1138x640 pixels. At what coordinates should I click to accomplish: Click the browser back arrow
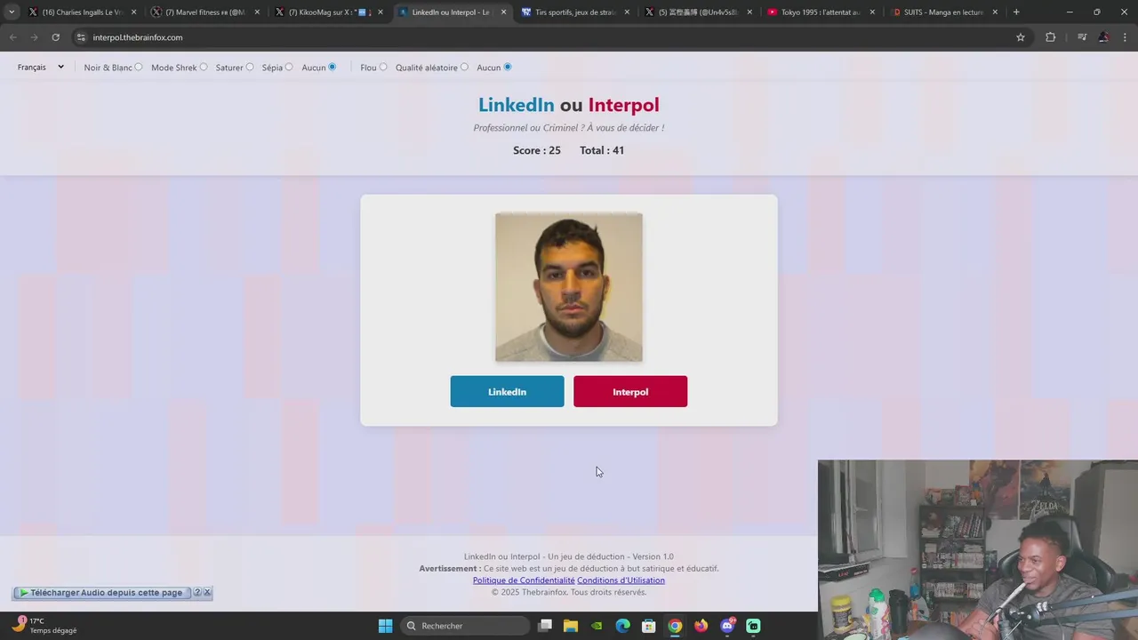pyautogui.click(x=12, y=37)
